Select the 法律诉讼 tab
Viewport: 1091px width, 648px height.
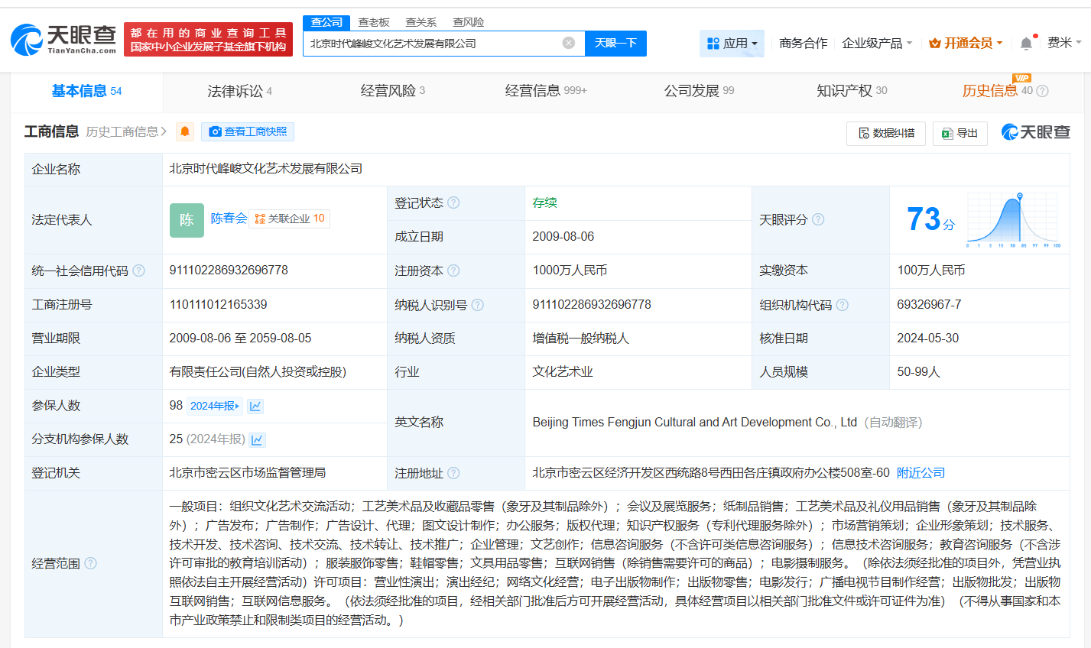239,91
